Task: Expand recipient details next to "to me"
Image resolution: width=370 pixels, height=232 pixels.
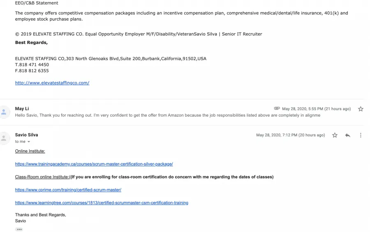Action: coord(29,142)
